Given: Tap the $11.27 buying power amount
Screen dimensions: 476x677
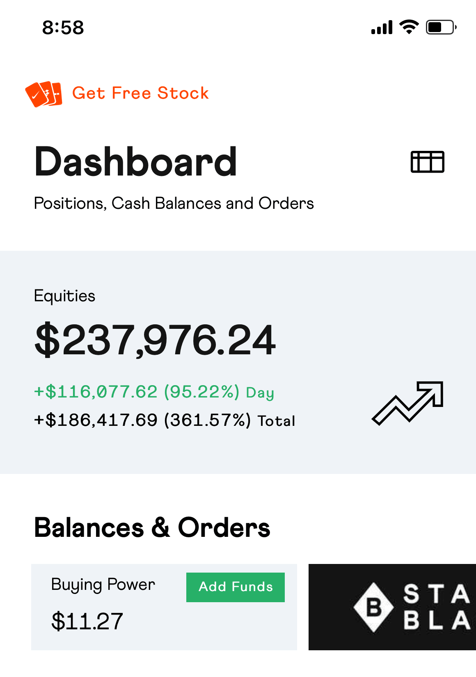Looking at the screenshot, I should tap(87, 621).
